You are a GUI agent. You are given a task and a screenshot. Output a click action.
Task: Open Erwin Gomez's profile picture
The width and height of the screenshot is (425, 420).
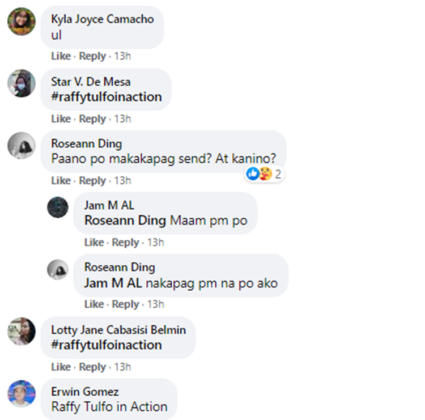click(22, 394)
